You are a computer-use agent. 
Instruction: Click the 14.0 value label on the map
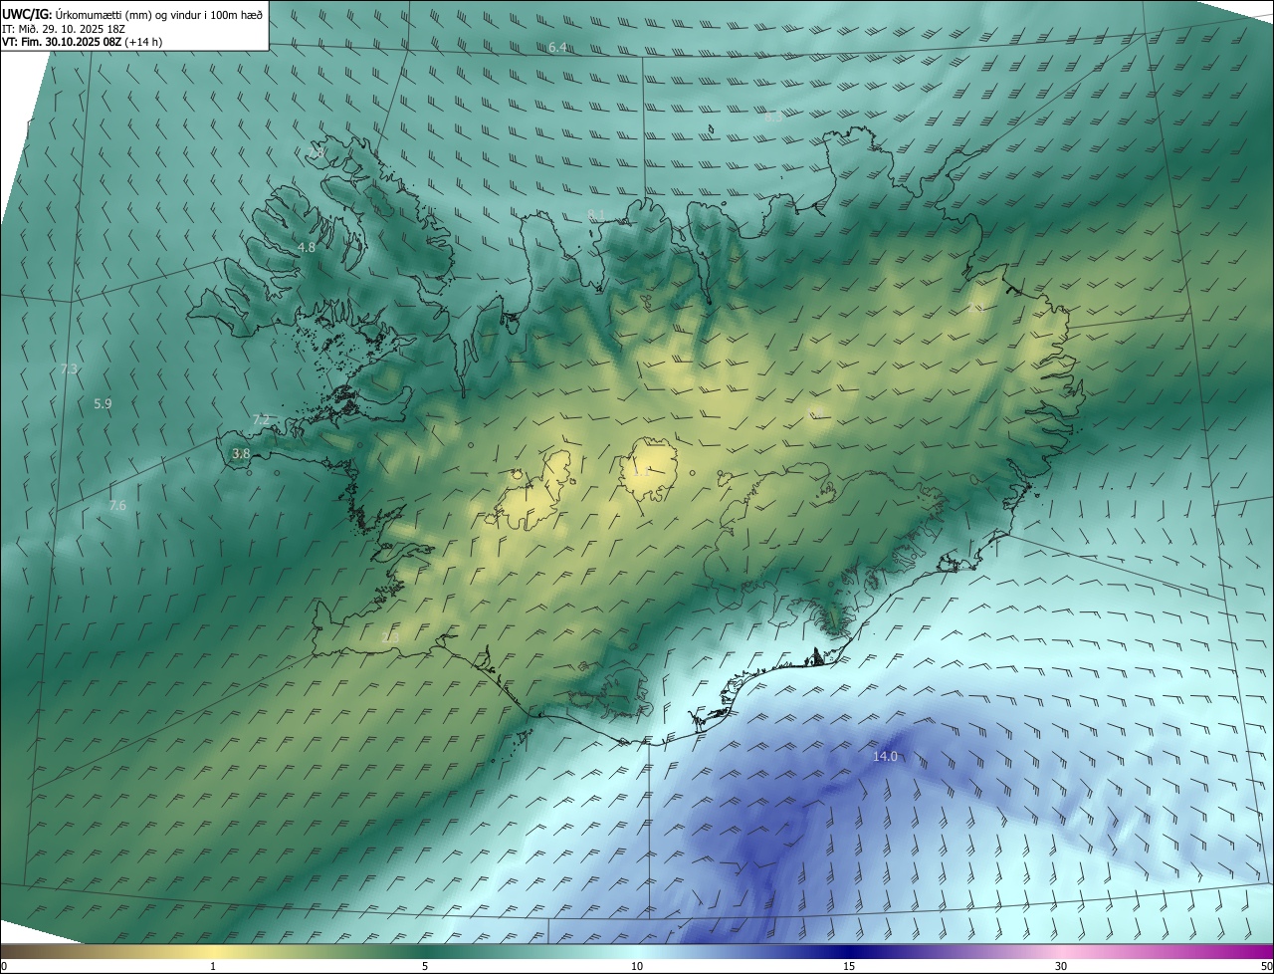(885, 757)
